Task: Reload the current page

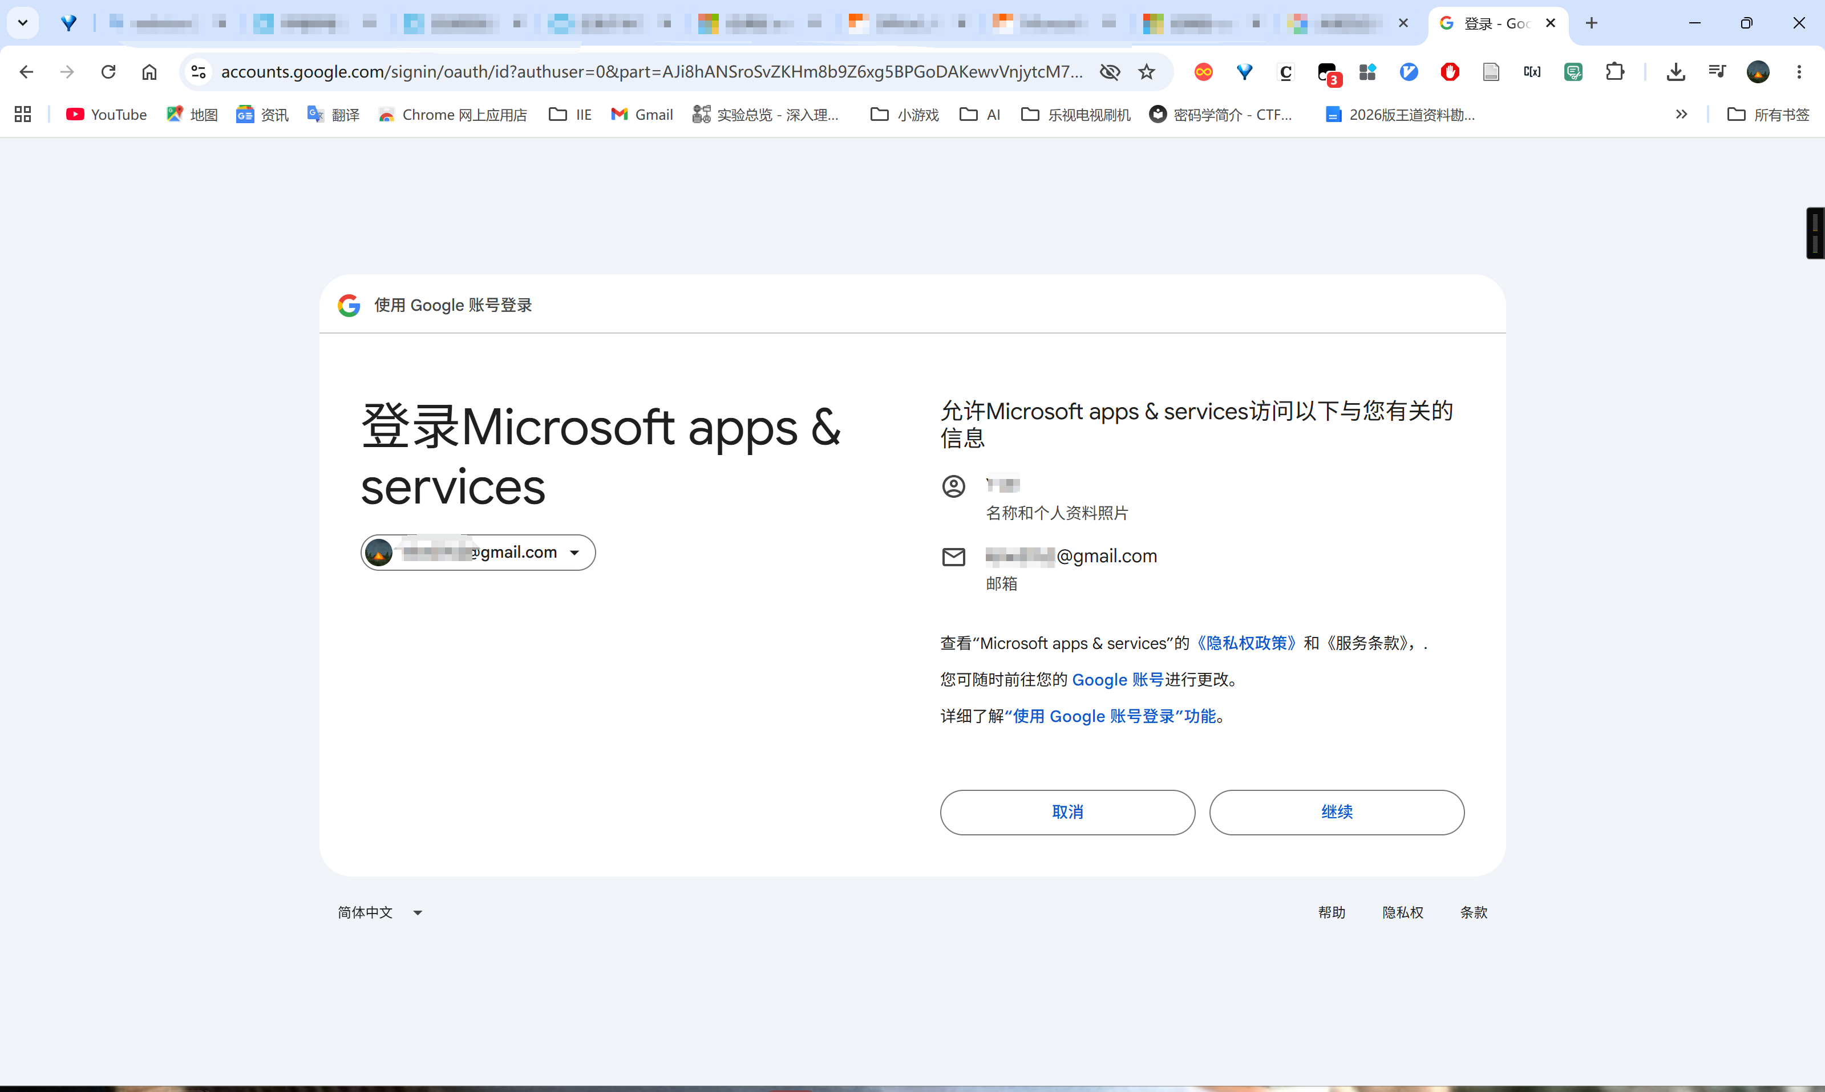Action: [x=108, y=71]
